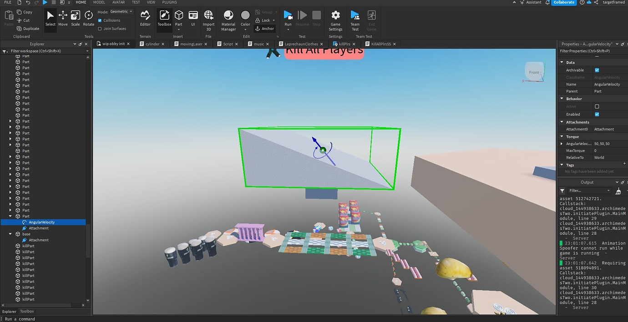Switch to the MODEL ribbon tab
This screenshot has width=628, height=322.
point(99,2)
